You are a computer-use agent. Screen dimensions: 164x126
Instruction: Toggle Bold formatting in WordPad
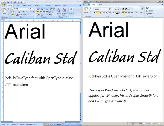pos(95,13)
